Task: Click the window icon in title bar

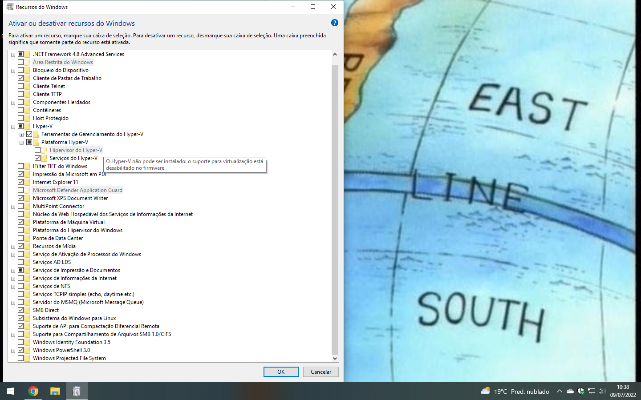Action: (10, 7)
